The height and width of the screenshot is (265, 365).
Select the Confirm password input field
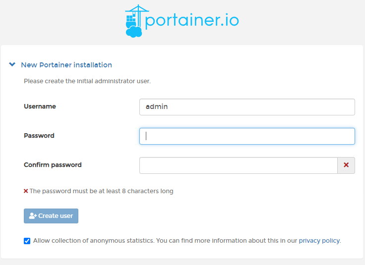pos(239,165)
